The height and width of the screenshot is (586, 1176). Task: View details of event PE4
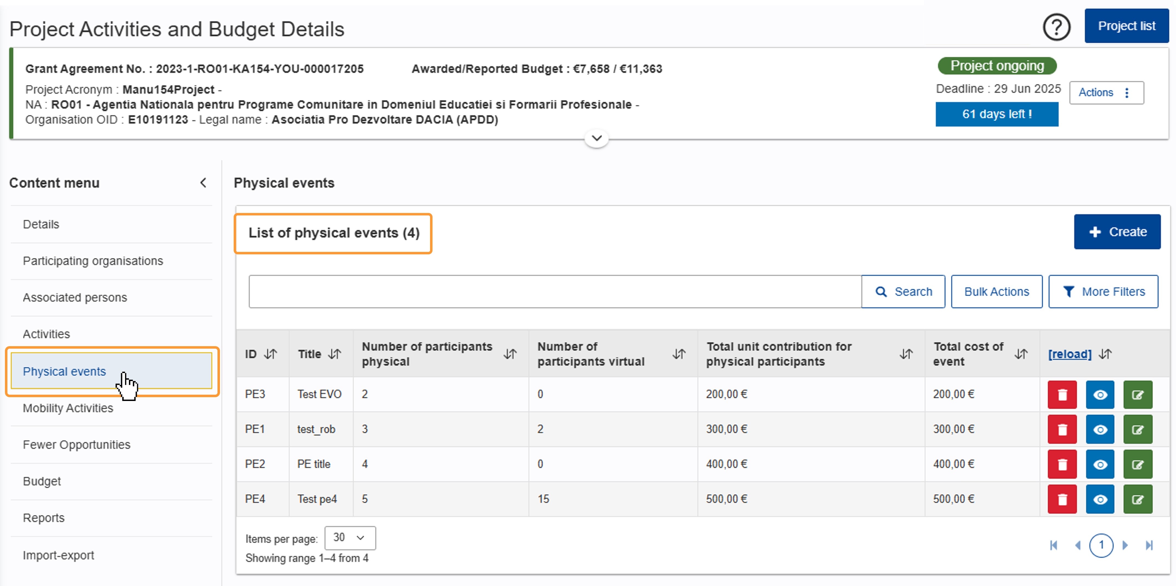1100,499
